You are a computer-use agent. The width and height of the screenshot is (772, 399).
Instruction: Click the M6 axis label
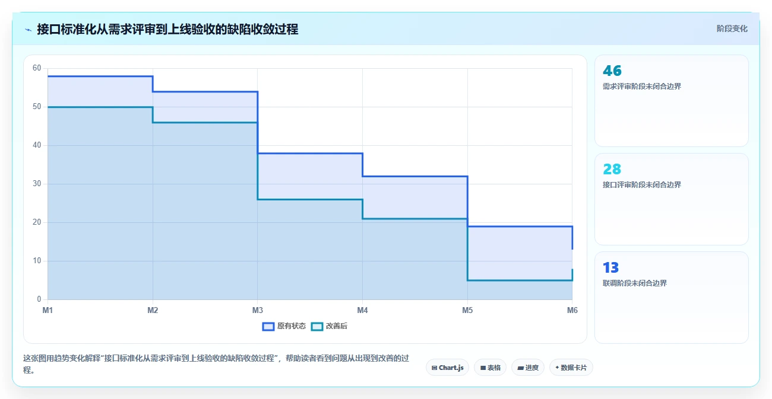tap(572, 310)
